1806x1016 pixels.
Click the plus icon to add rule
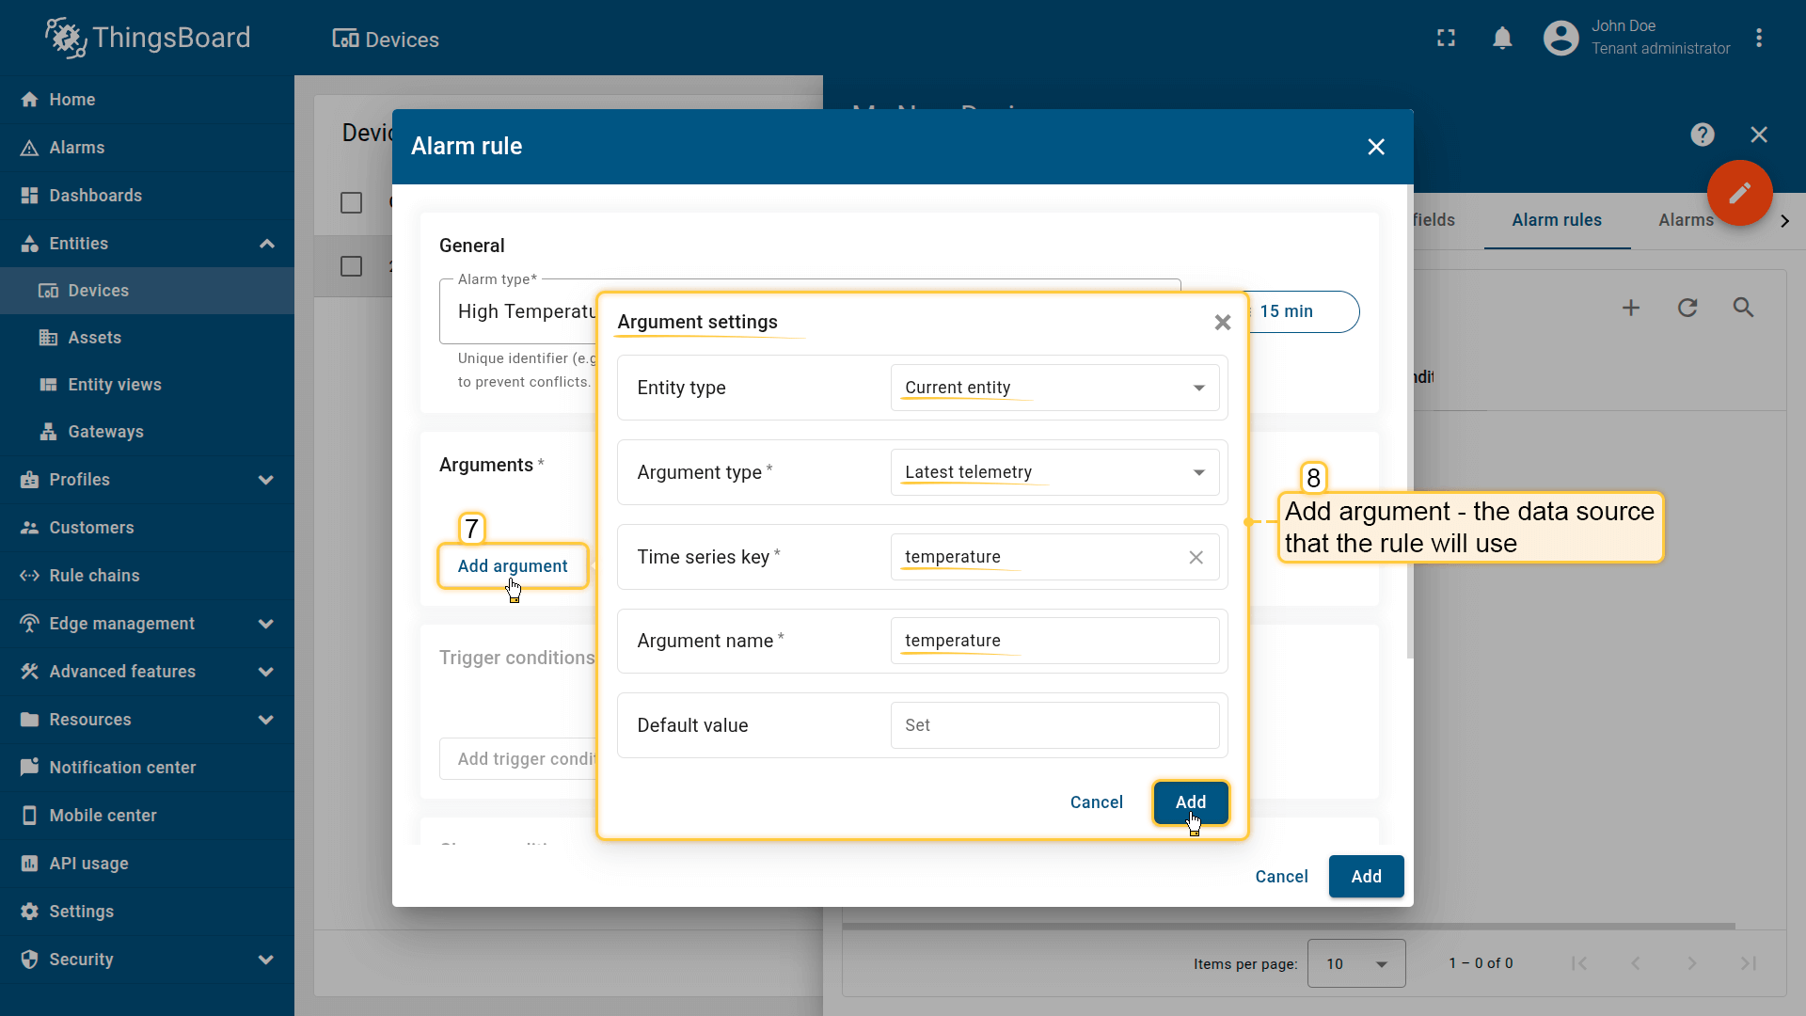click(x=1631, y=308)
